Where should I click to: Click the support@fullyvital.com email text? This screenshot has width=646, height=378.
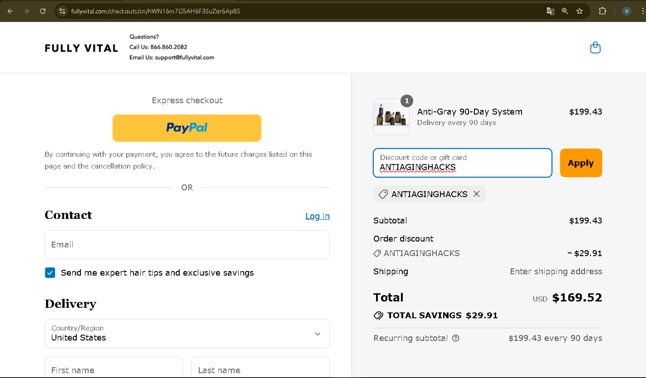click(184, 57)
